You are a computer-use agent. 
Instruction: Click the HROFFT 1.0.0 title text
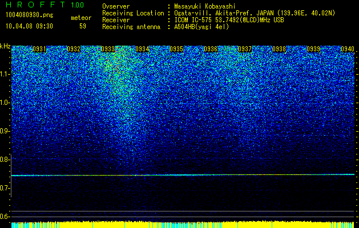click(x=45, y=5)
